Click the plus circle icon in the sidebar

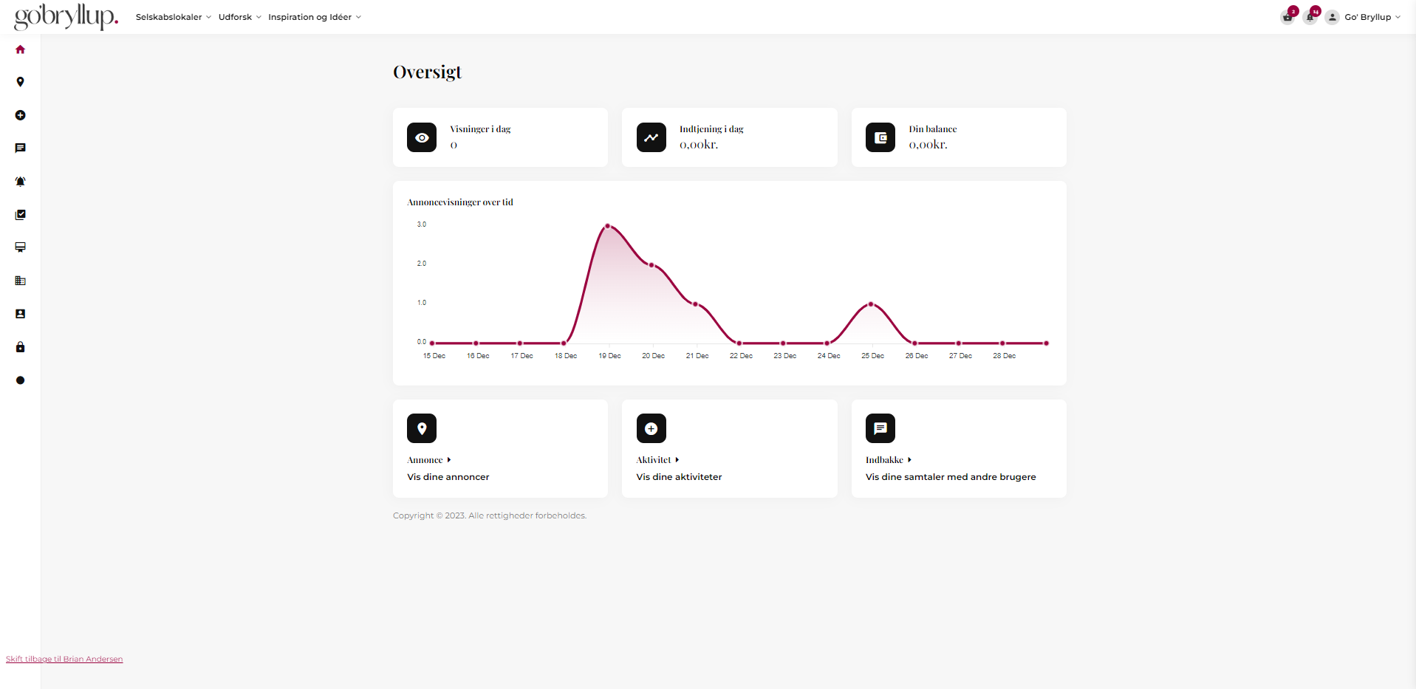20,115
